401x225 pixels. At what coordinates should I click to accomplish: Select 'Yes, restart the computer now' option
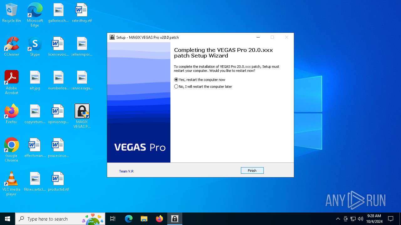click(x=200, y=80)
